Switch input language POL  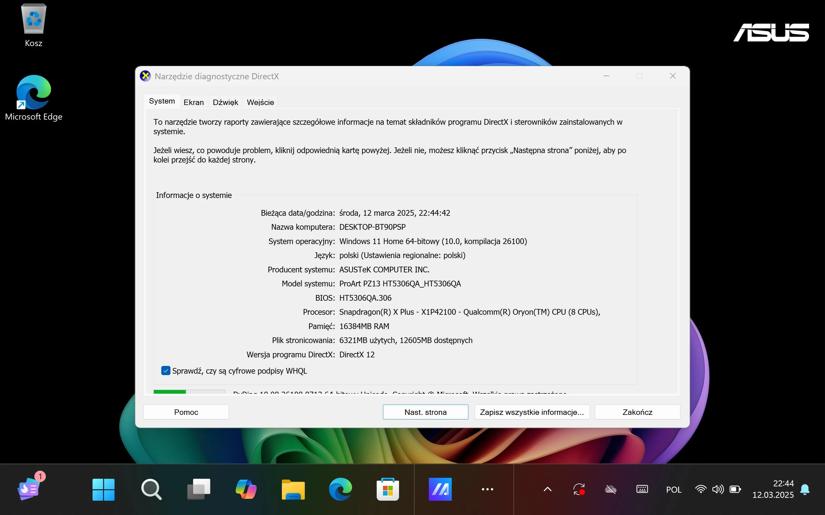(x=674, y=490)
